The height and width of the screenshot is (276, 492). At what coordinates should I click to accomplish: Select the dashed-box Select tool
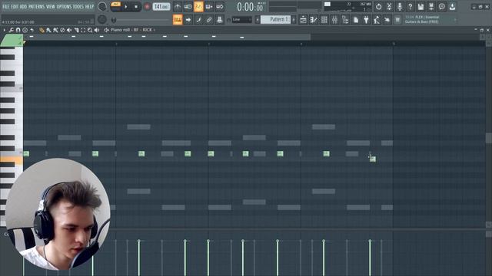[x=83, y=30]
